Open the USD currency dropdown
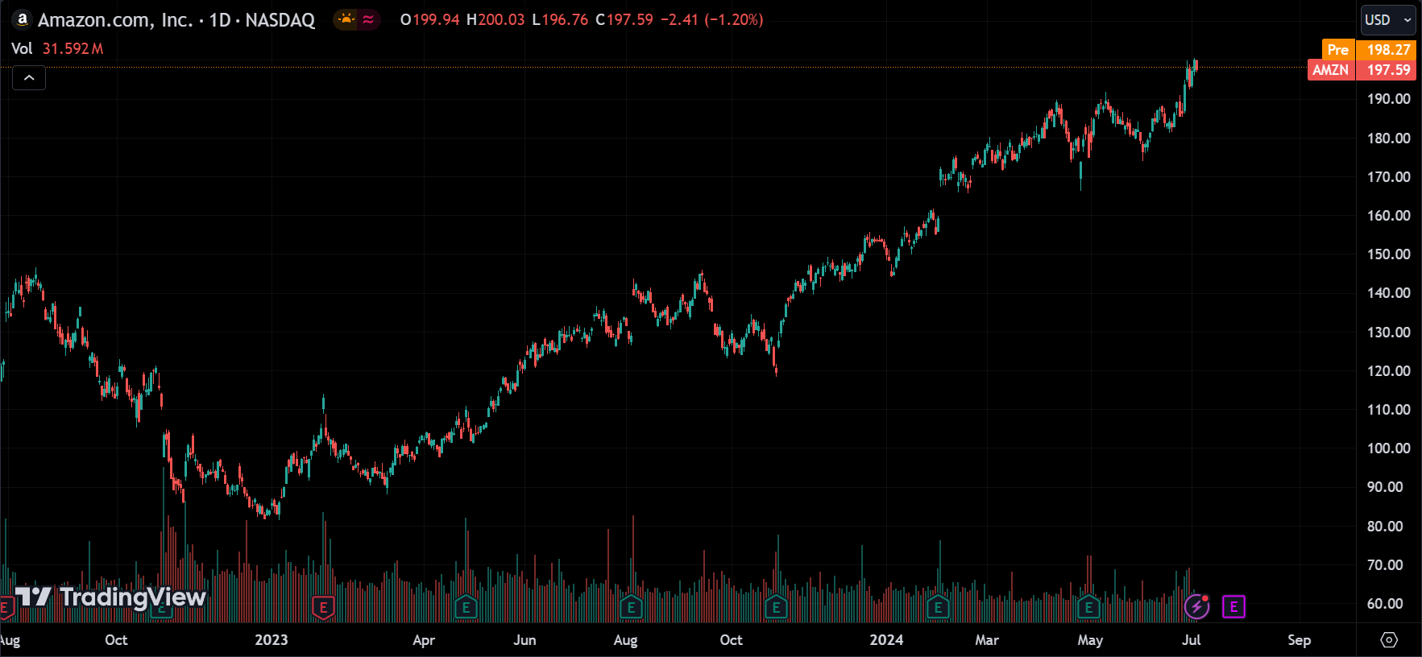Screen dimensions: 1422x657 click(x=1388, y=20)
